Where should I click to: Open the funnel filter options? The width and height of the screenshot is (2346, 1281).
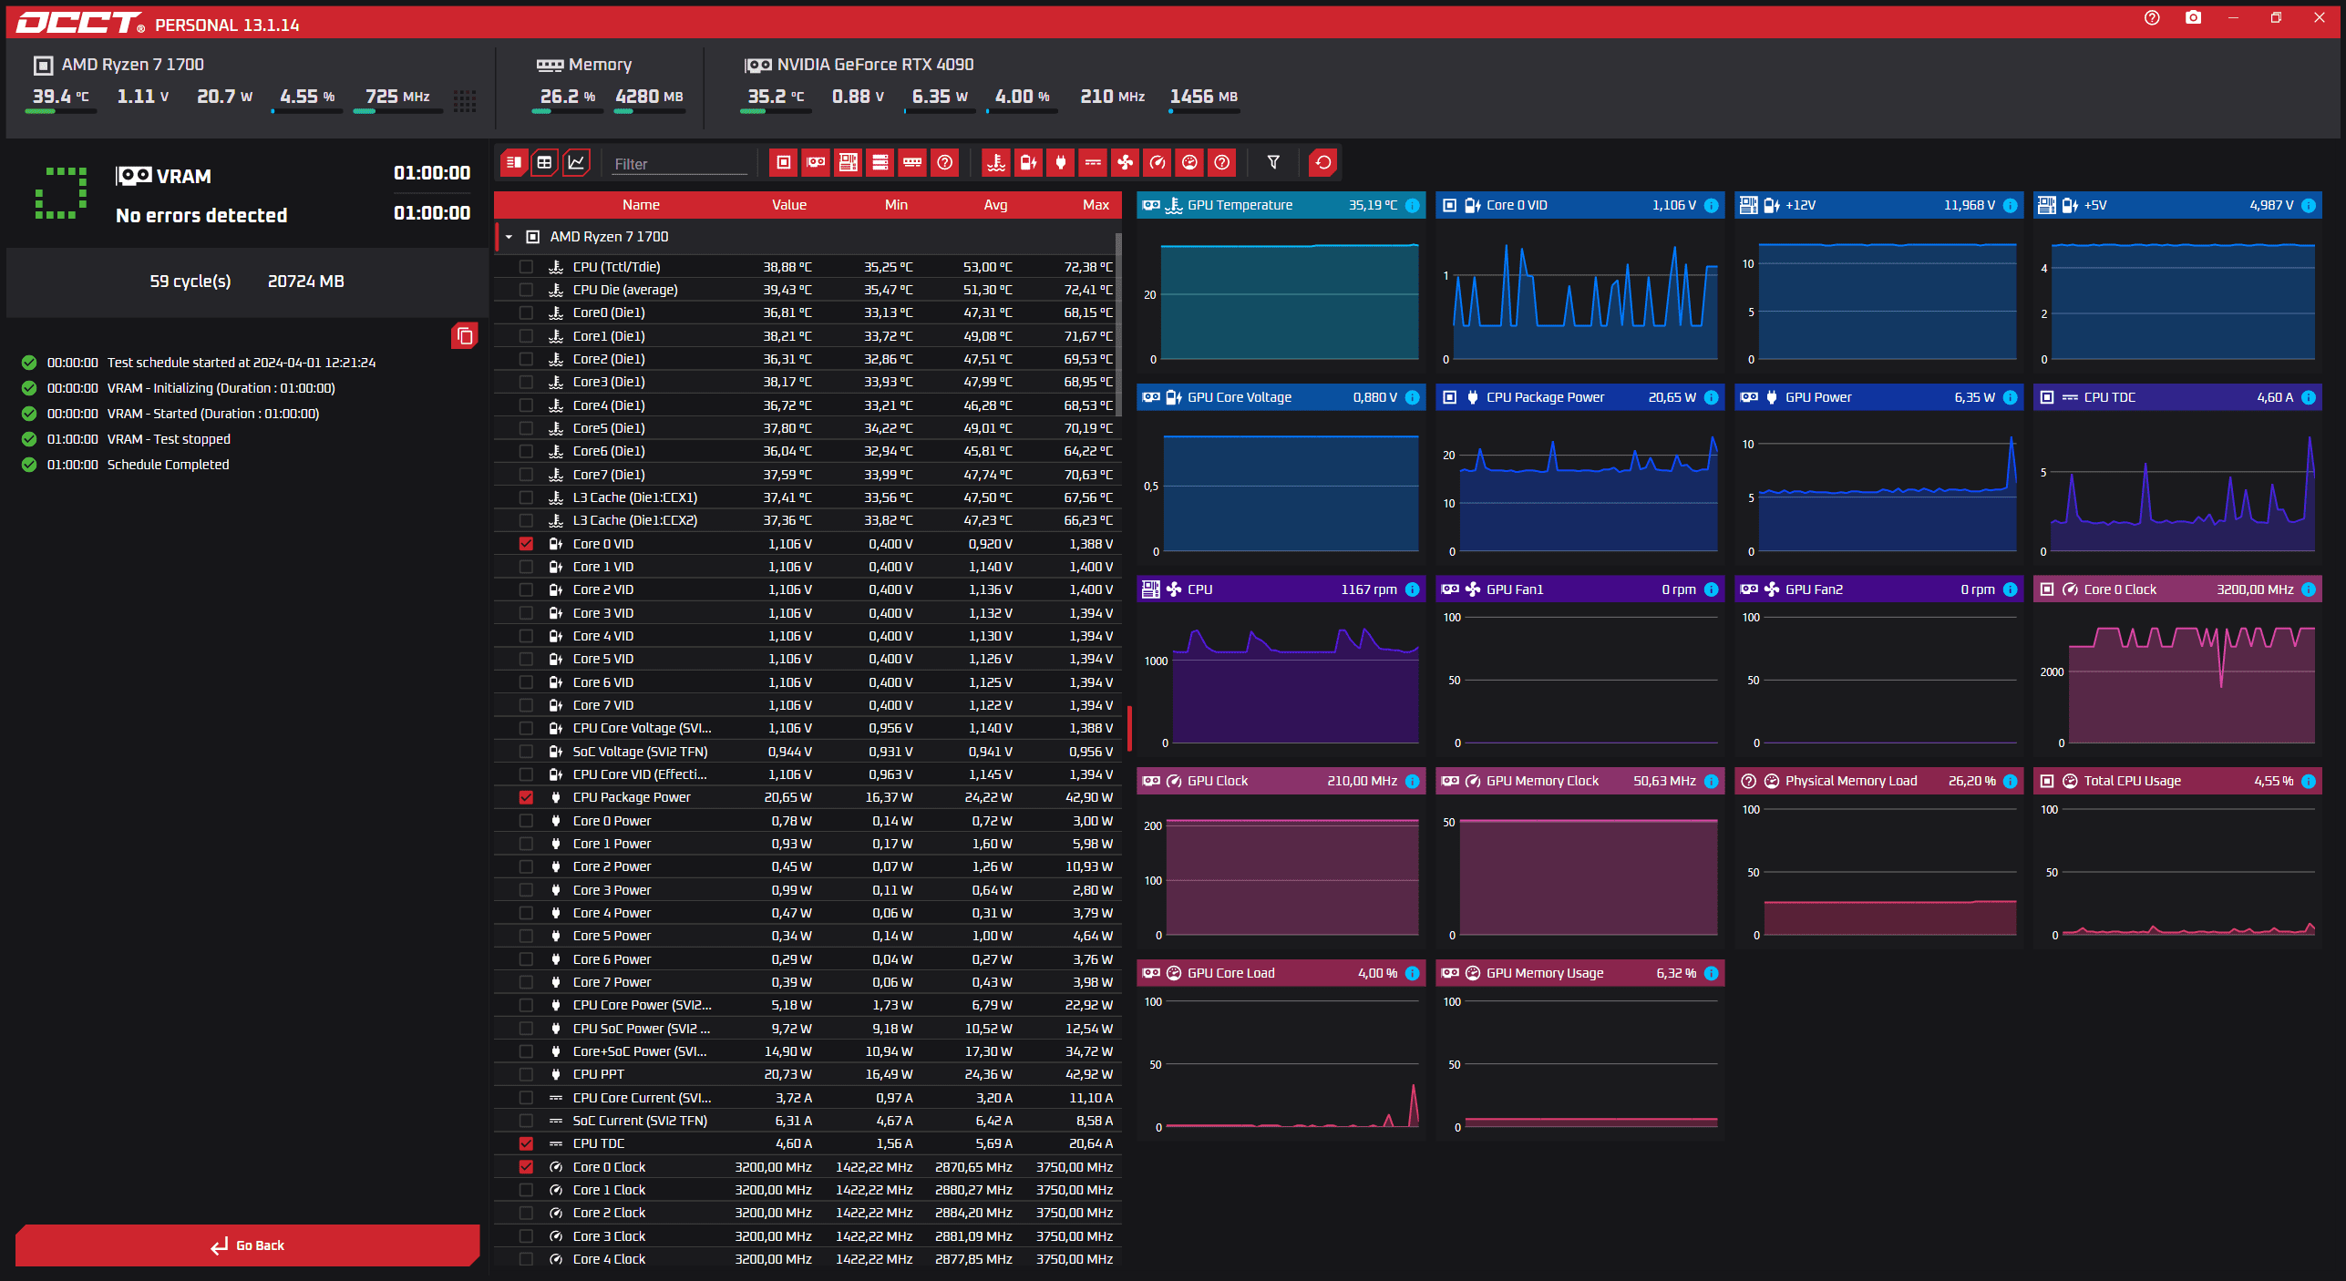[1273, 163]
